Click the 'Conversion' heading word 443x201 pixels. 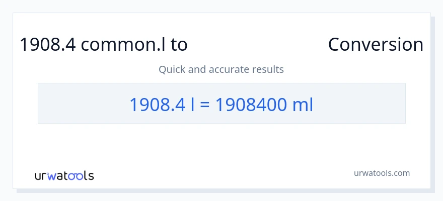[x=376, y=45]
